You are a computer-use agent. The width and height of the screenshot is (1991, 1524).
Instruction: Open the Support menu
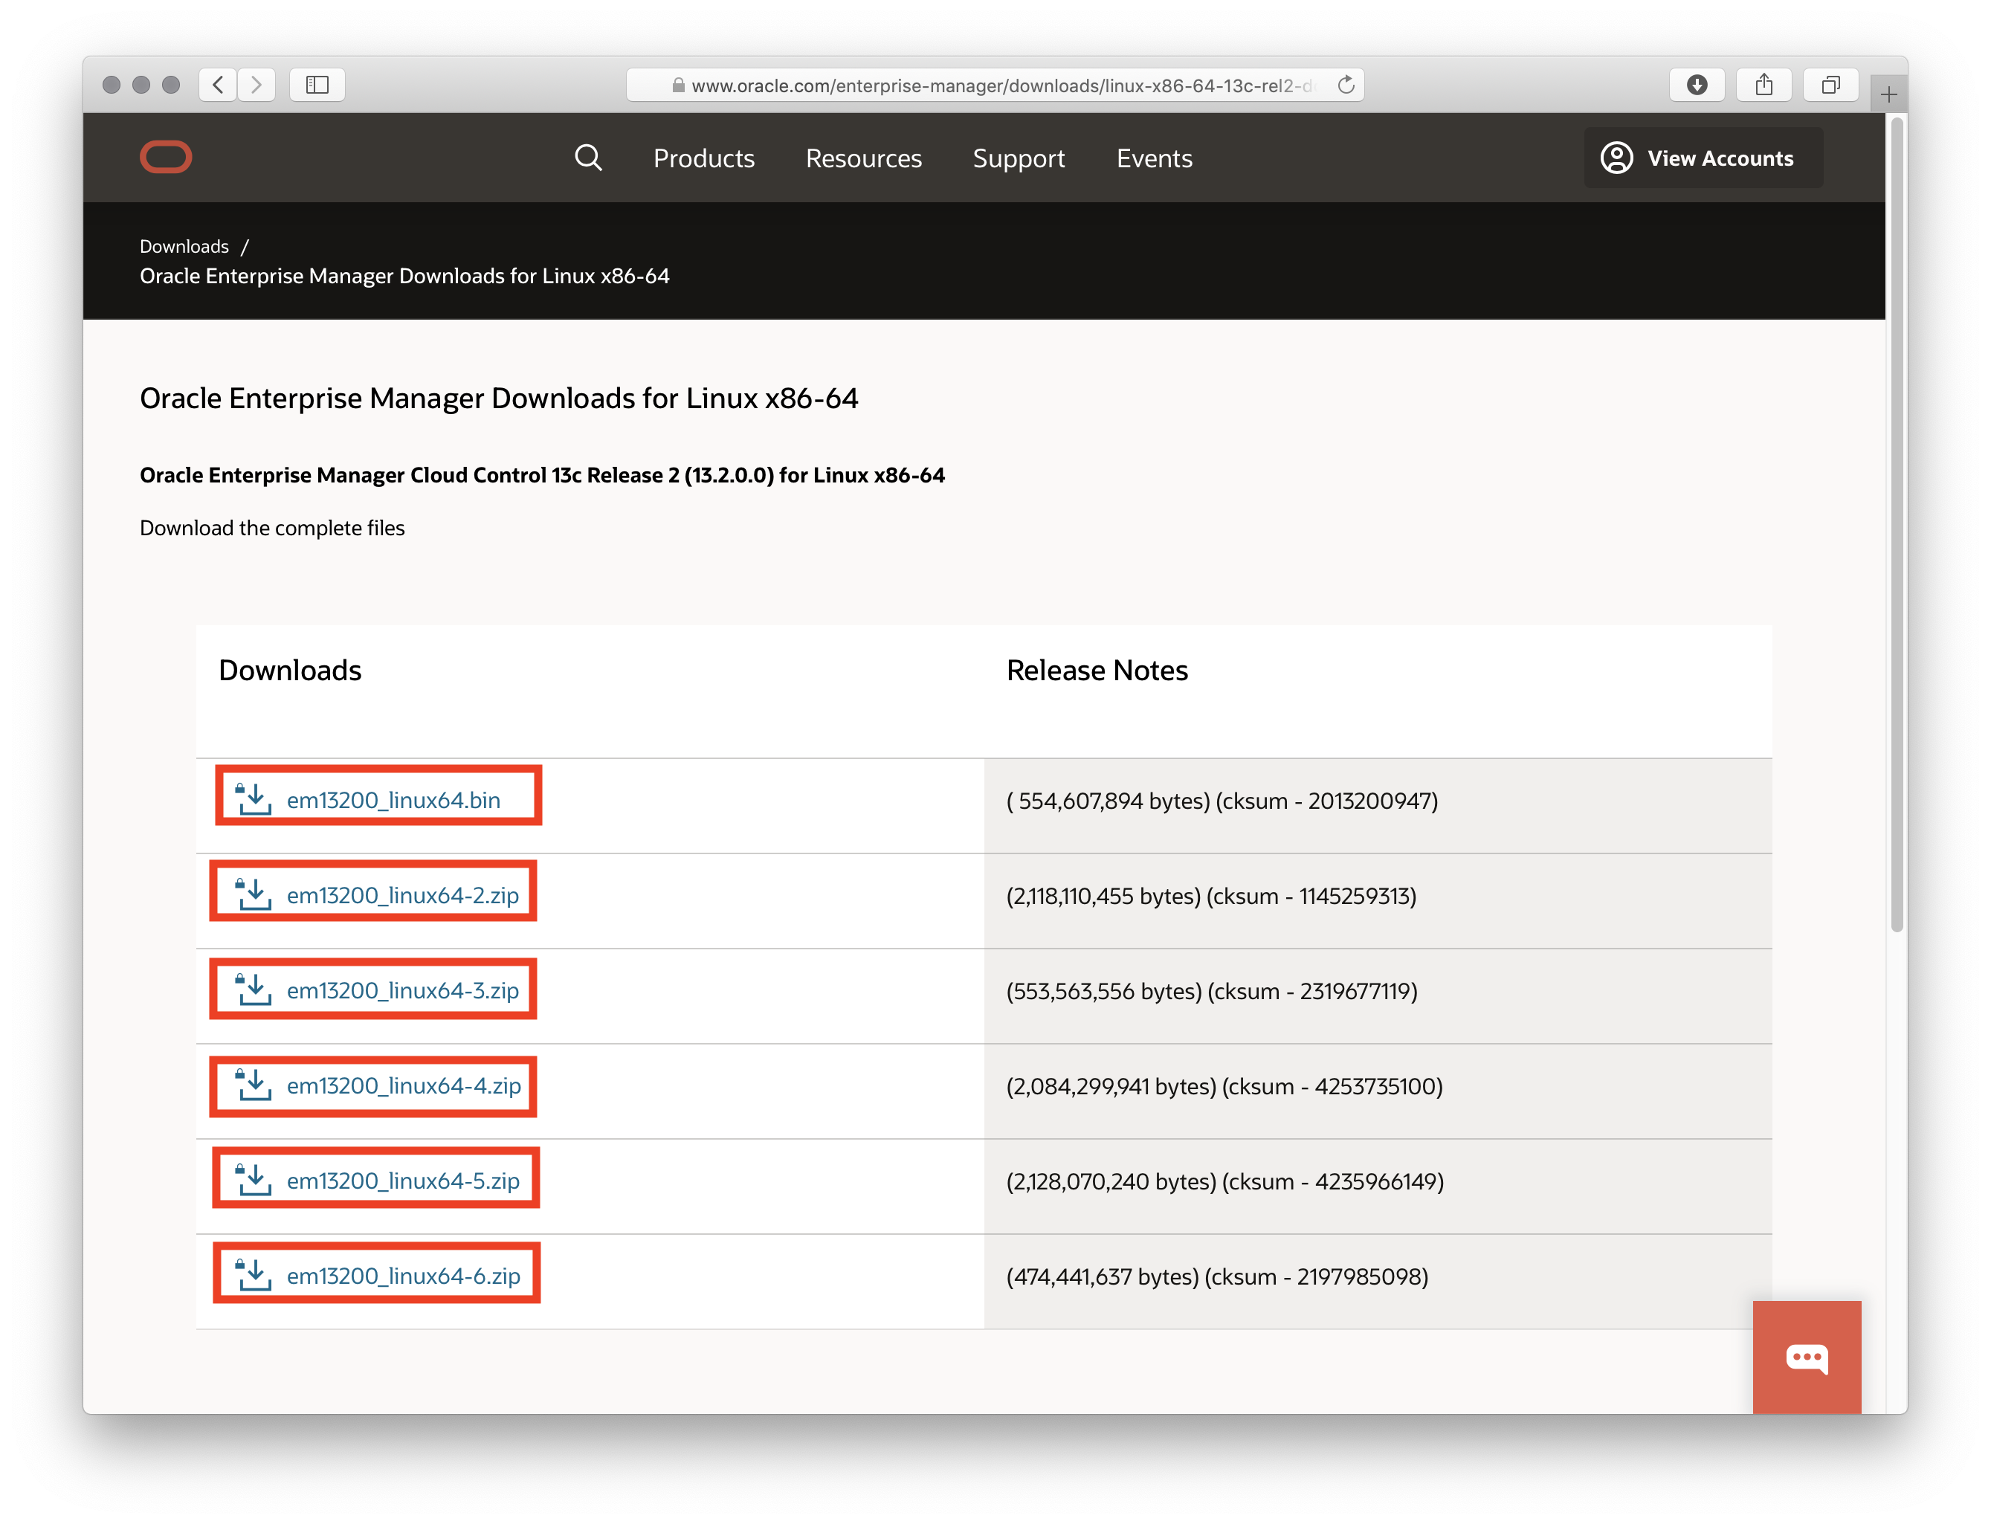point(1019,158)
